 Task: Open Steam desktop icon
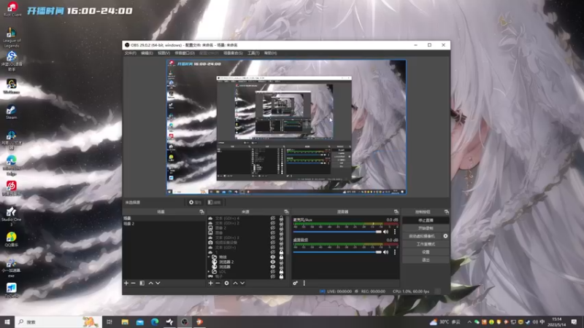[11, 112]
